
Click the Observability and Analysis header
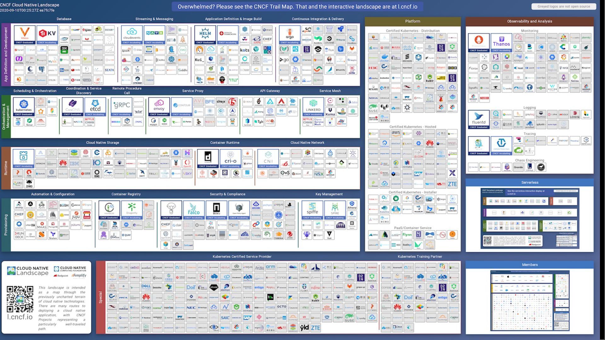point(530,21)
